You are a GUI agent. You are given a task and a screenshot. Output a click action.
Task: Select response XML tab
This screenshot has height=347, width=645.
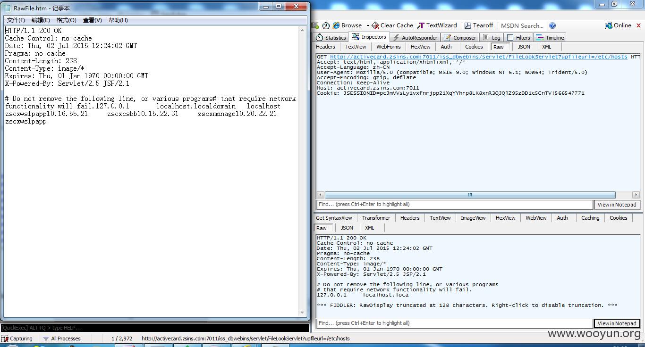coord(369,228)
